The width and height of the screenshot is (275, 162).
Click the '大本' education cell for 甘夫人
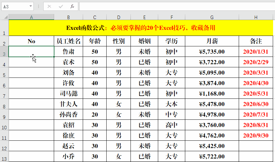172,104
